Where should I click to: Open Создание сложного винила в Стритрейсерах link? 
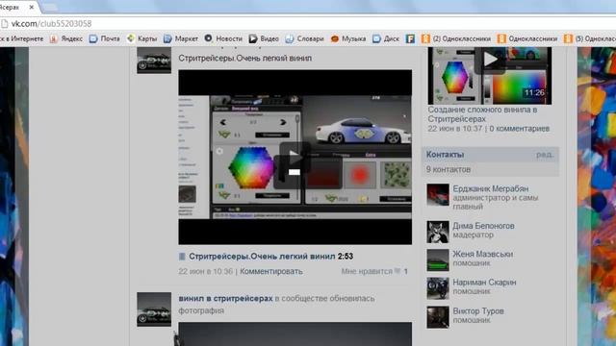[x=482, y=114]
